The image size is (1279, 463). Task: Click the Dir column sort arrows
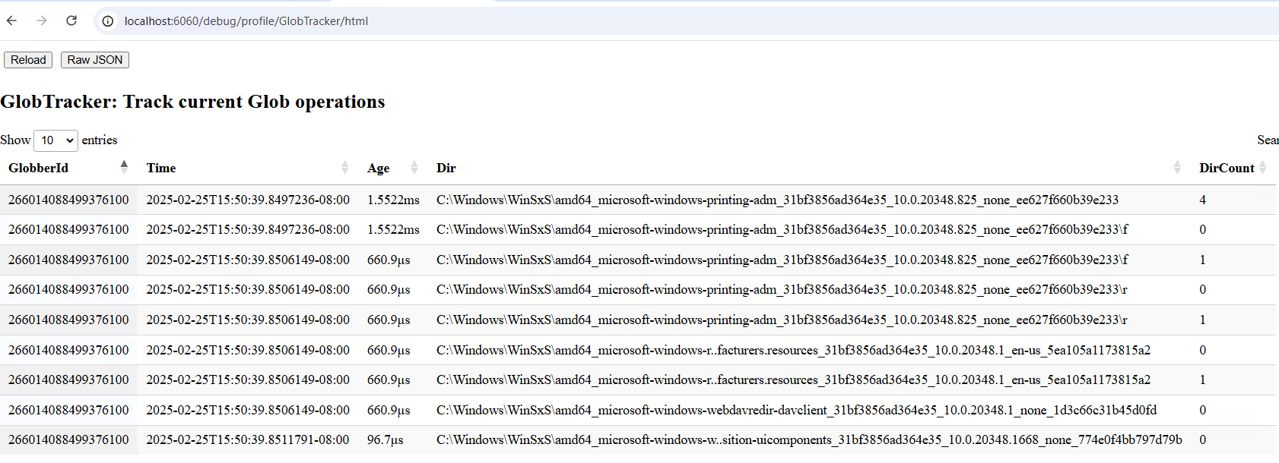(1177, 167)
